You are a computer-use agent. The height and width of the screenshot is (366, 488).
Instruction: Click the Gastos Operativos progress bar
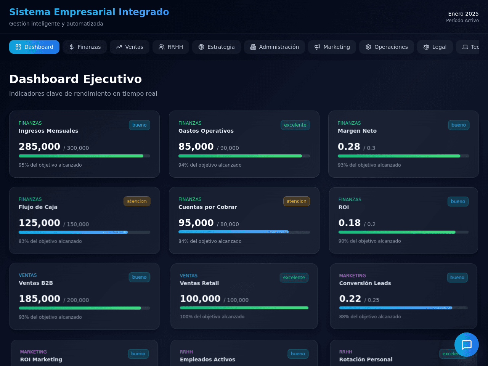244,156
